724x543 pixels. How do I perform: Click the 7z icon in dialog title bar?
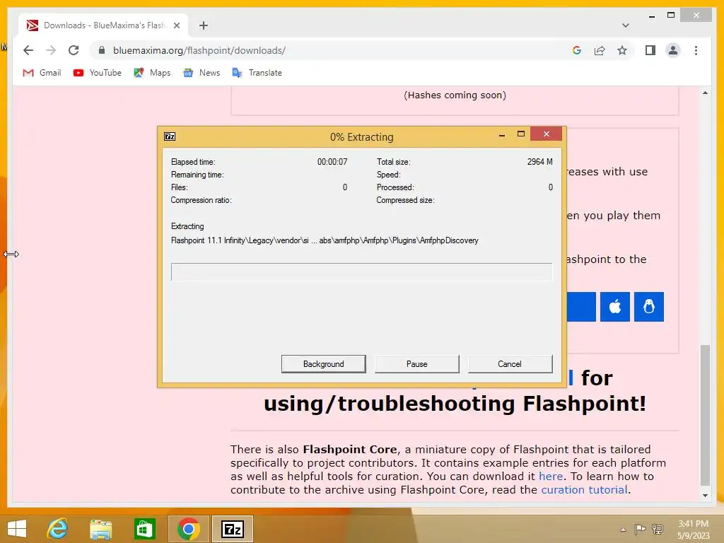(170, 136)
